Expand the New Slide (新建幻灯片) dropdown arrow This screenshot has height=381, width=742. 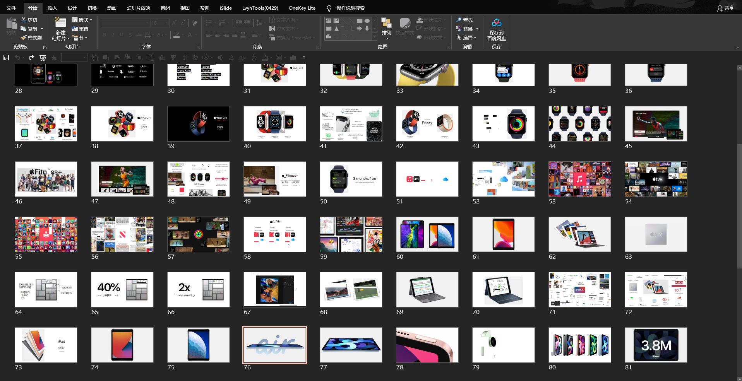(x=68, y=39)
